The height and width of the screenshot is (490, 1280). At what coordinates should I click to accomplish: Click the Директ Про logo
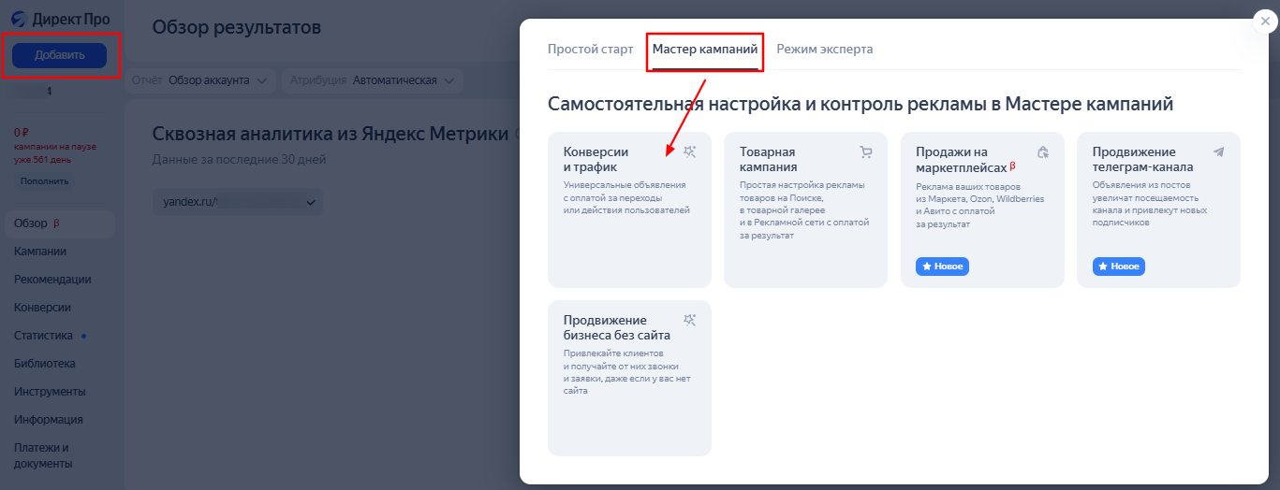tap(60, 19)
